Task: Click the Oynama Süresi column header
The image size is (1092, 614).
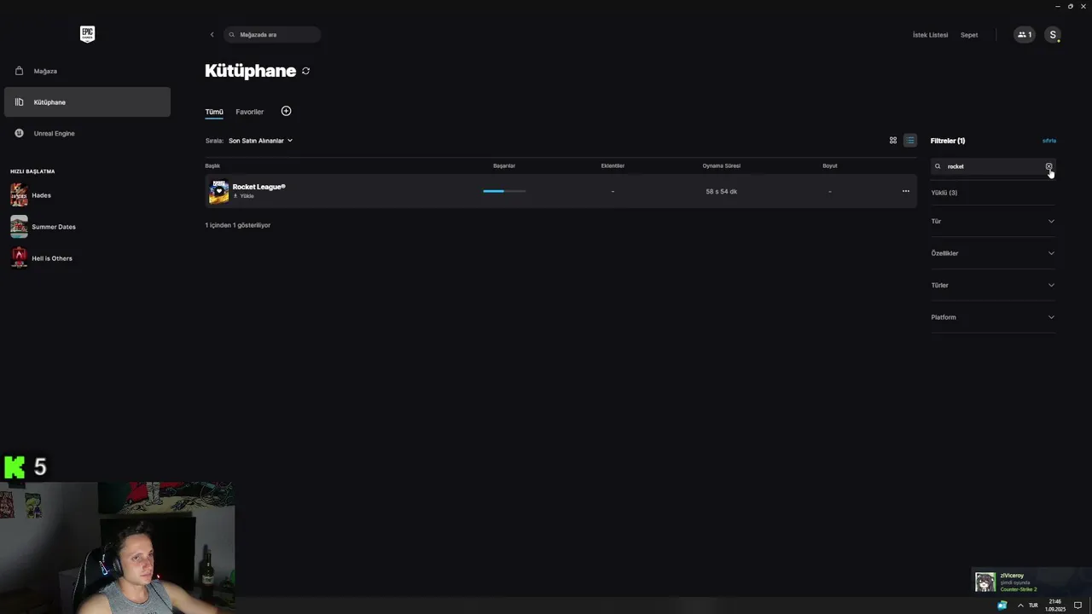Action: pos(722,165)
